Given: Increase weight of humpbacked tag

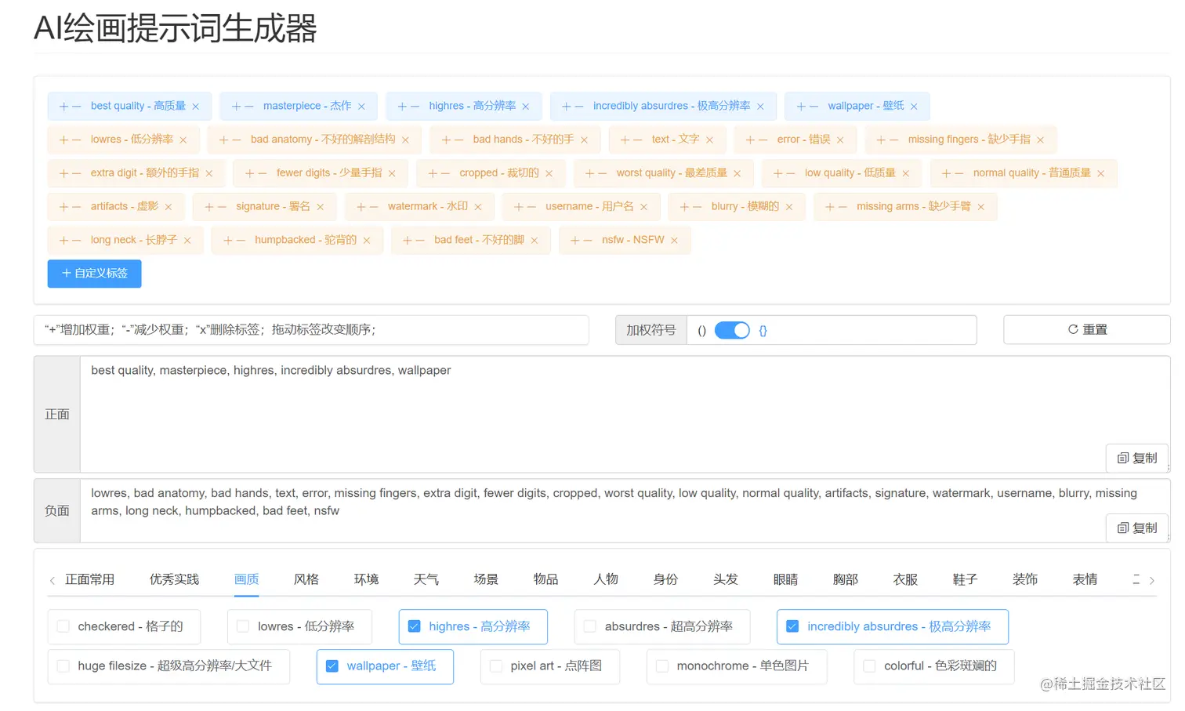Looking at the screenshot, I should (227, 241).
